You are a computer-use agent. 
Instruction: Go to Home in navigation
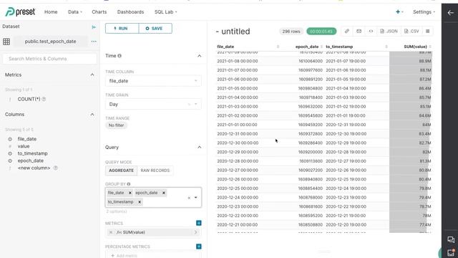51,12
